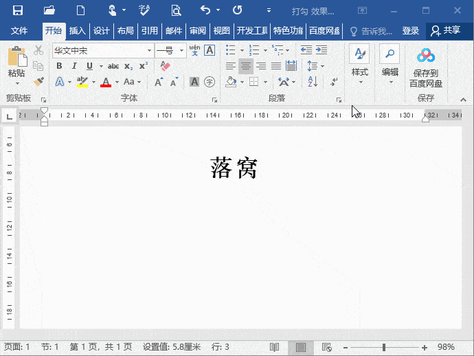Viewport: 474px width, 356px height.
Task: Toggle Italic formatting
Action: (74, 66)
